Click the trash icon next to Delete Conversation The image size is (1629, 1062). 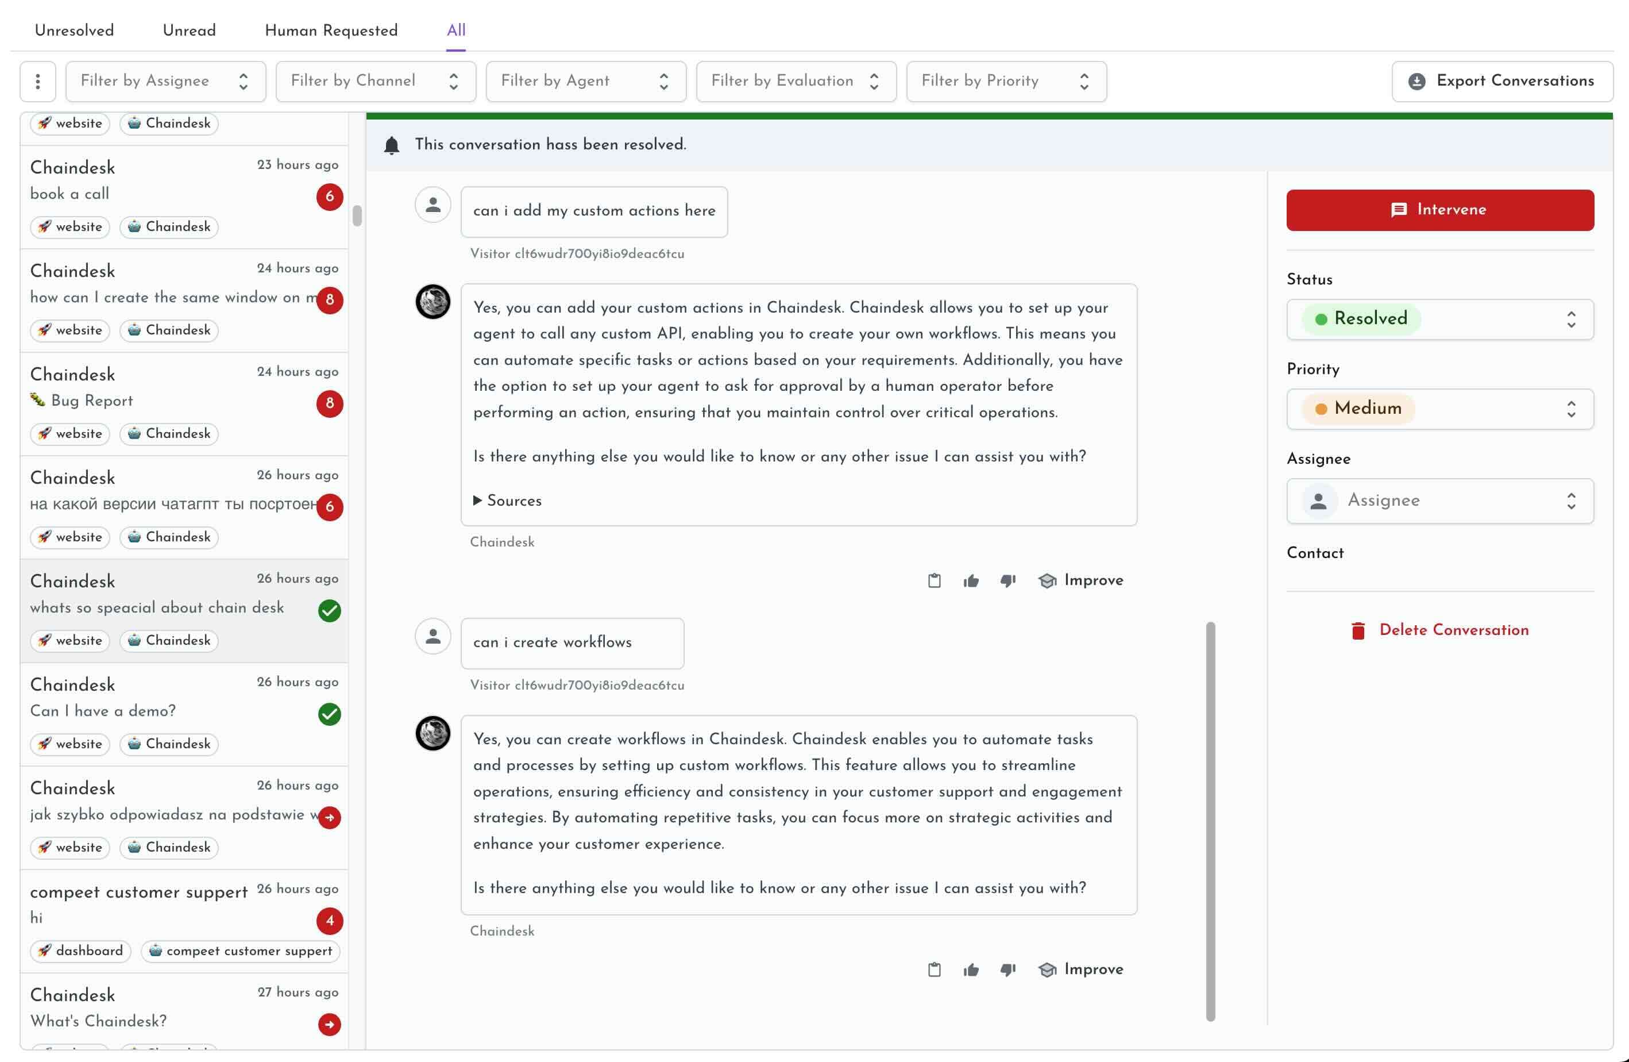[x=1358, y=630]
